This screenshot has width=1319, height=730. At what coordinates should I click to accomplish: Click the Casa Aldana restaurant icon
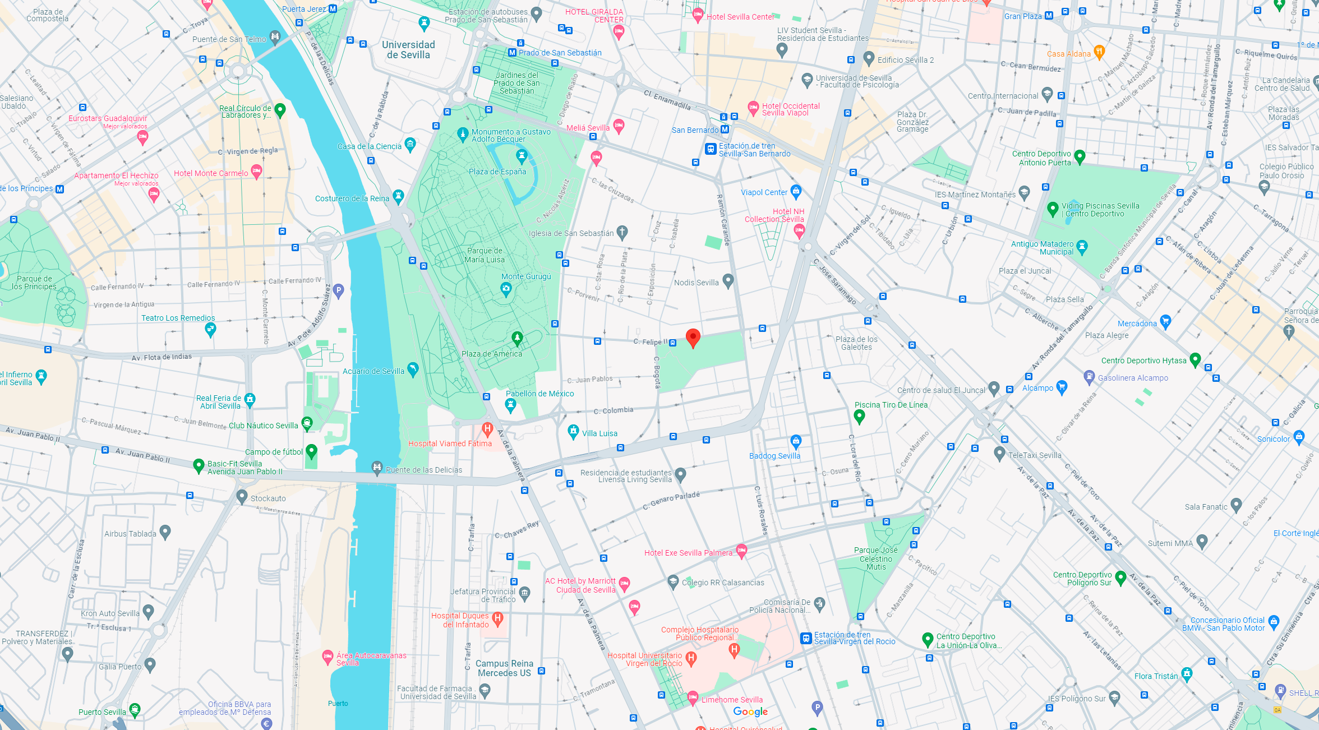point(1099,52)
